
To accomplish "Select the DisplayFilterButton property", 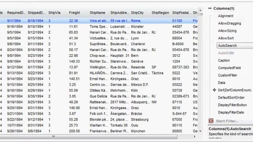I will pyautogui.click(x=232, y=105).
